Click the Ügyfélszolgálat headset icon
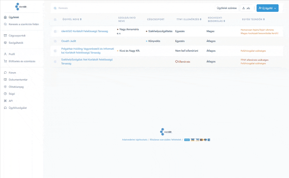This screenshot has height=178, width=289. coord(5,108)
